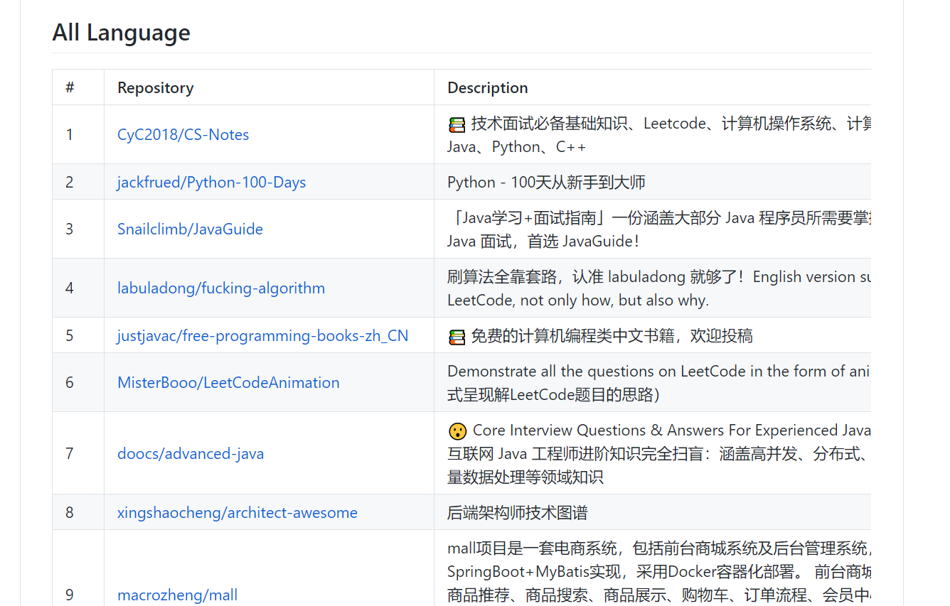The width and height of the screenshot is (950, 606).
Task: Click text 'LeetCode, not only how, but also why.'
Action: (x=578, y=300)
